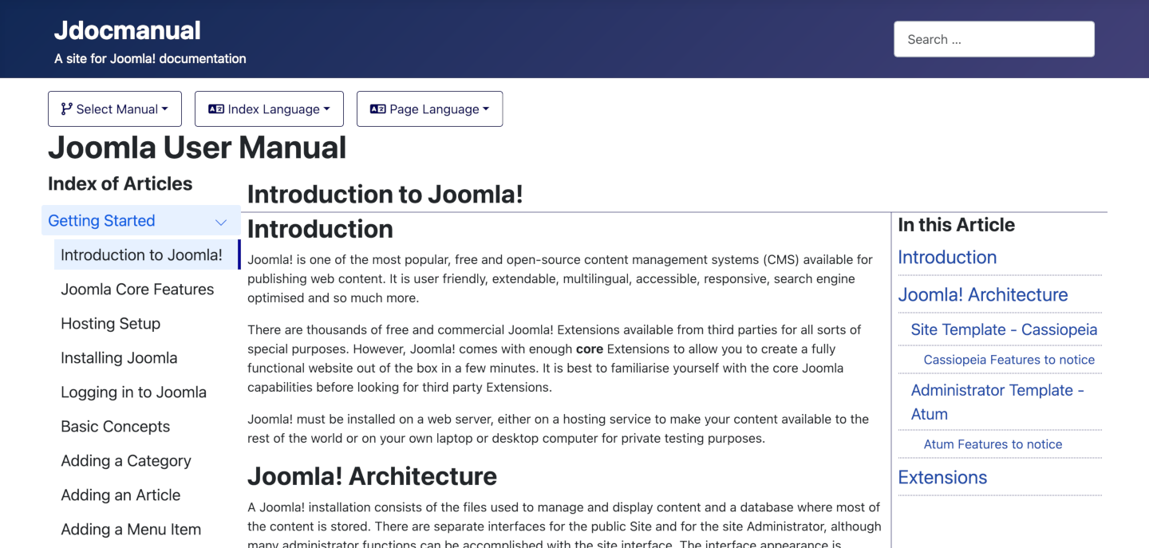The height and width of the screenshot is (548, 1149).
Task: Go to Site Template - Cassiopeia section
Action: pos(1004,329)
